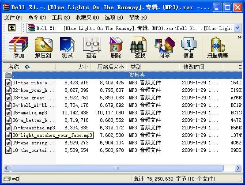Image resolution: width=245 pixels, height=185 pixels.
Task: Click the 解压到 (Extract to) icon
Action: pos(43,48)
